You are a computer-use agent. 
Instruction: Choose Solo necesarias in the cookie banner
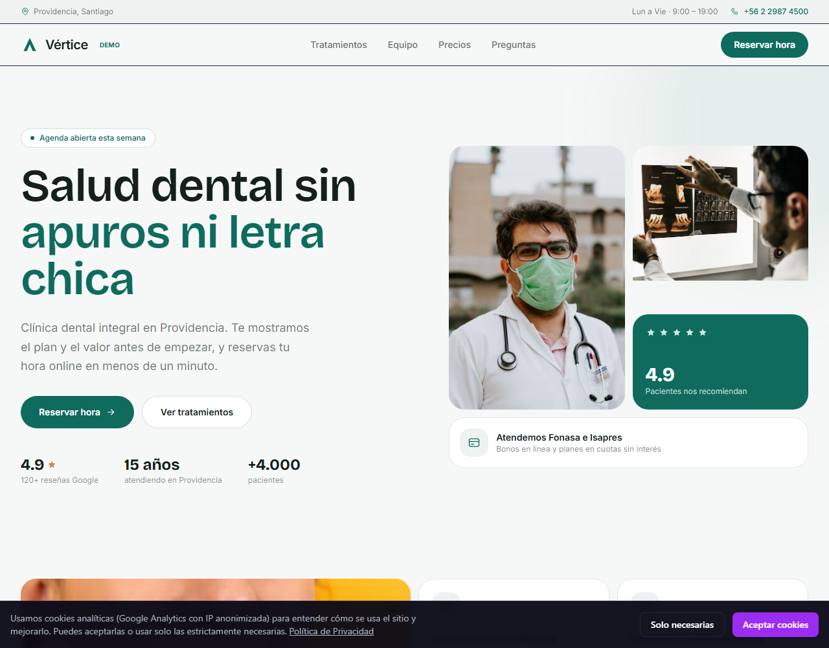tap(682, 625)
